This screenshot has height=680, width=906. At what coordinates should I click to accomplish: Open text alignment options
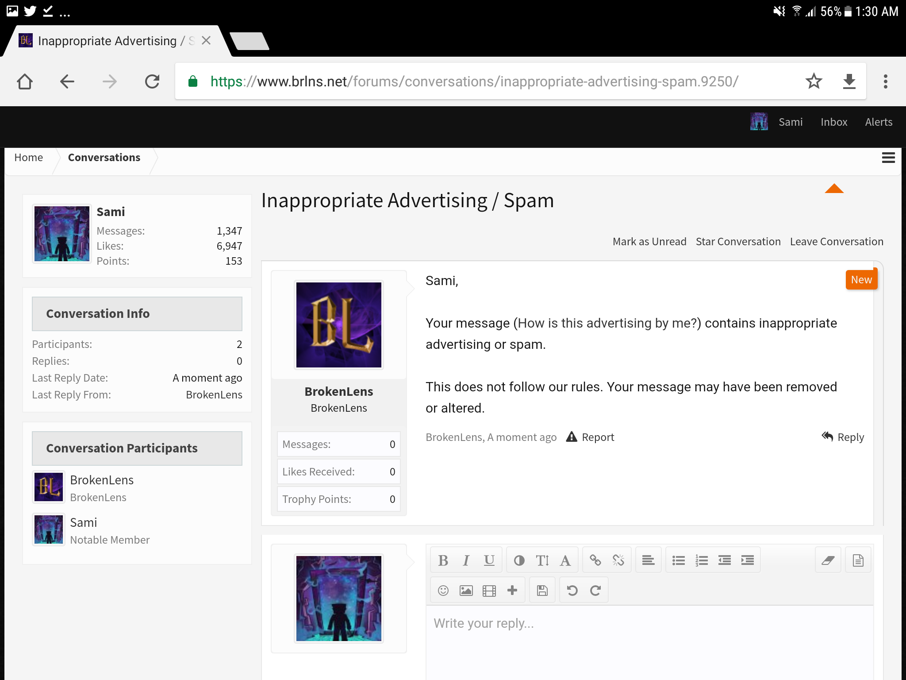pos(648,560)
